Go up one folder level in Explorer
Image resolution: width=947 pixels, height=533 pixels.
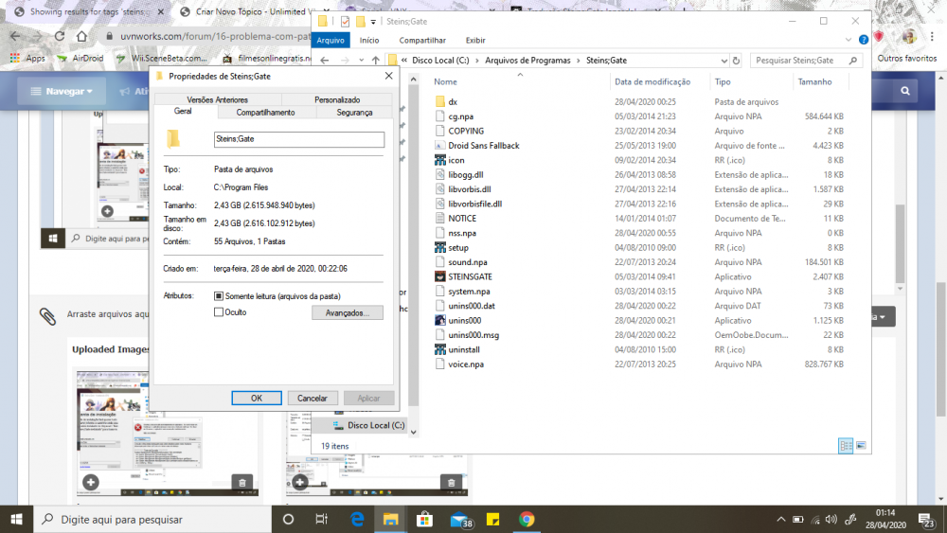pyautogui.click(x=376, y=61)
